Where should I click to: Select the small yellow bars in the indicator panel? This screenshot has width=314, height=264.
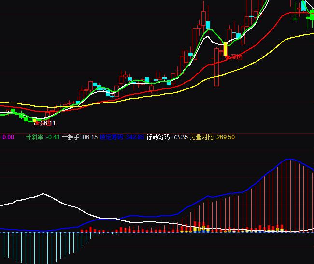click(199, 229)
